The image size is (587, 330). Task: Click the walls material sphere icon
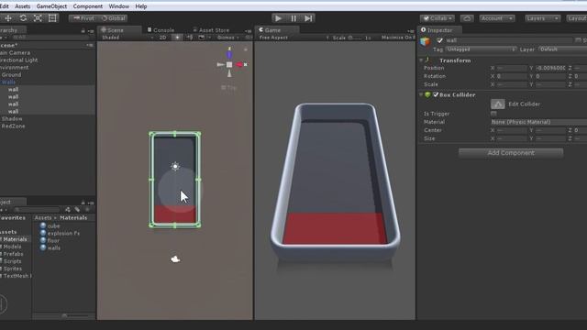click(x=43, y=247)
